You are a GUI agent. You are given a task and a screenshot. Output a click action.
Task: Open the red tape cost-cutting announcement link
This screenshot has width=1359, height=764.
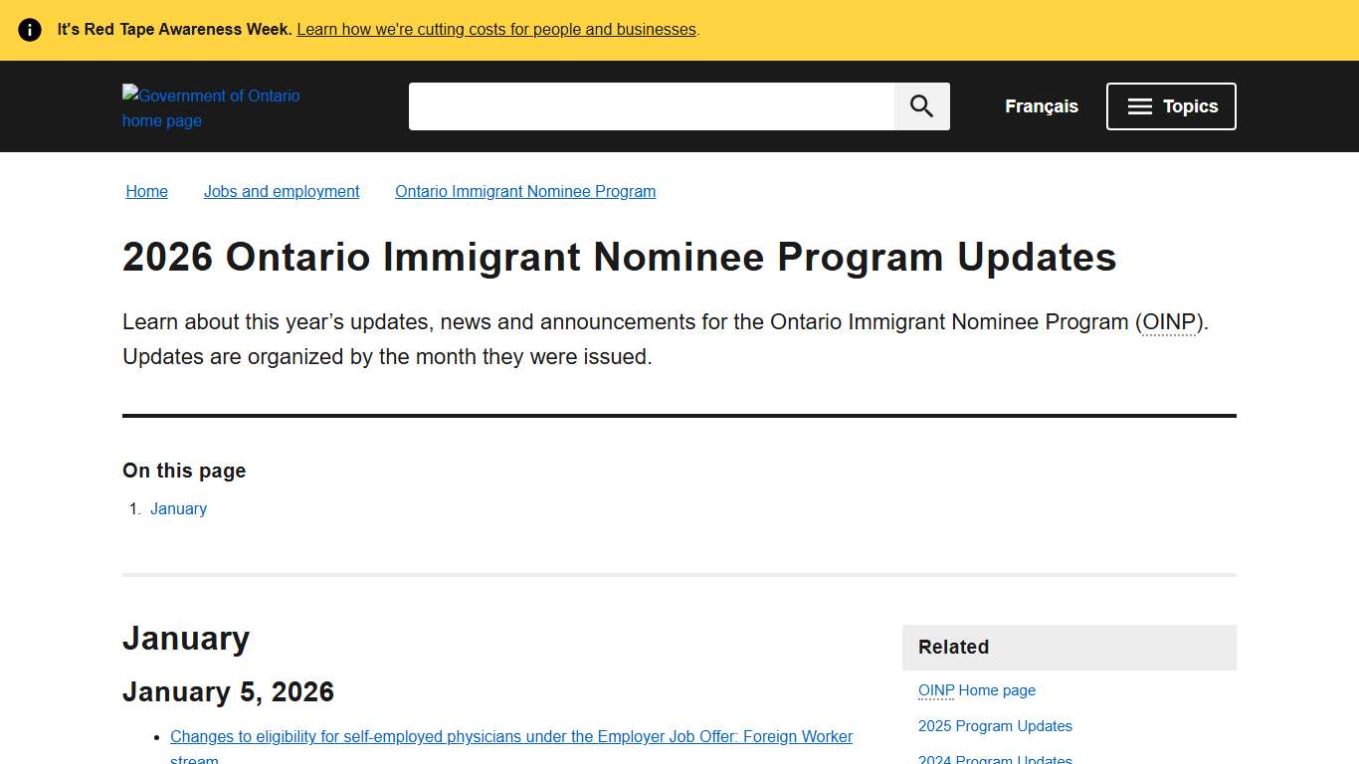(495, 29)
